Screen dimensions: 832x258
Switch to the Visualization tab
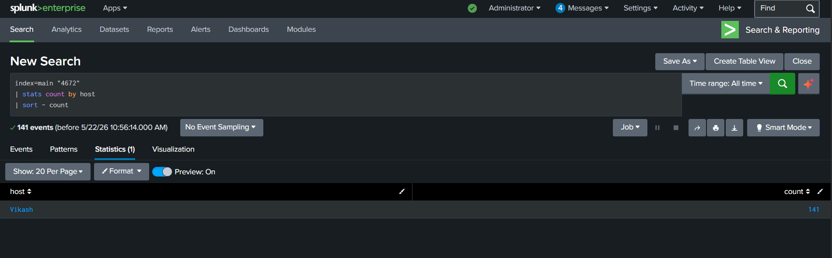173,149
